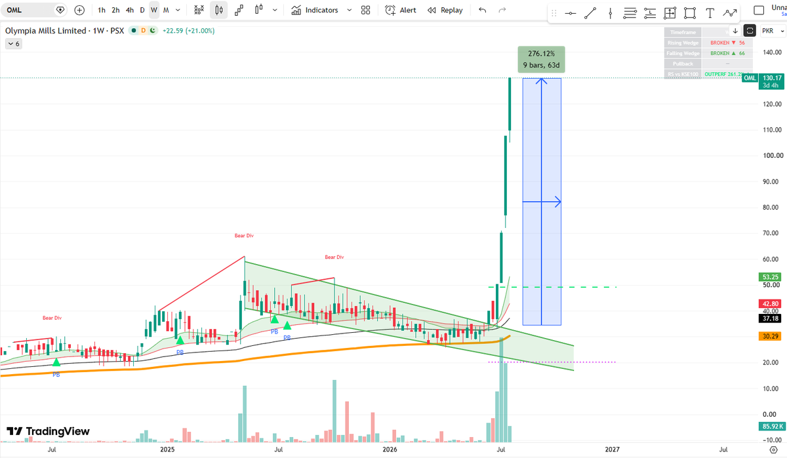Click the TradingView logo

point(49,431)
